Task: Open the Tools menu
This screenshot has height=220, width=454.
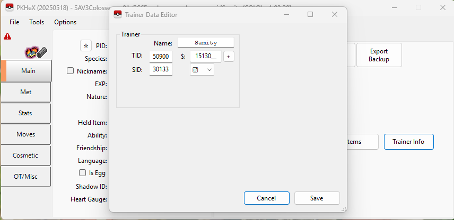Action: point(37,22)
